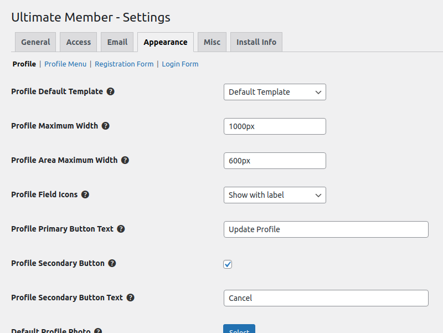Edit the Update Profile button text field
This screenshot has width=443, height=333.
[x=326, y=229]
